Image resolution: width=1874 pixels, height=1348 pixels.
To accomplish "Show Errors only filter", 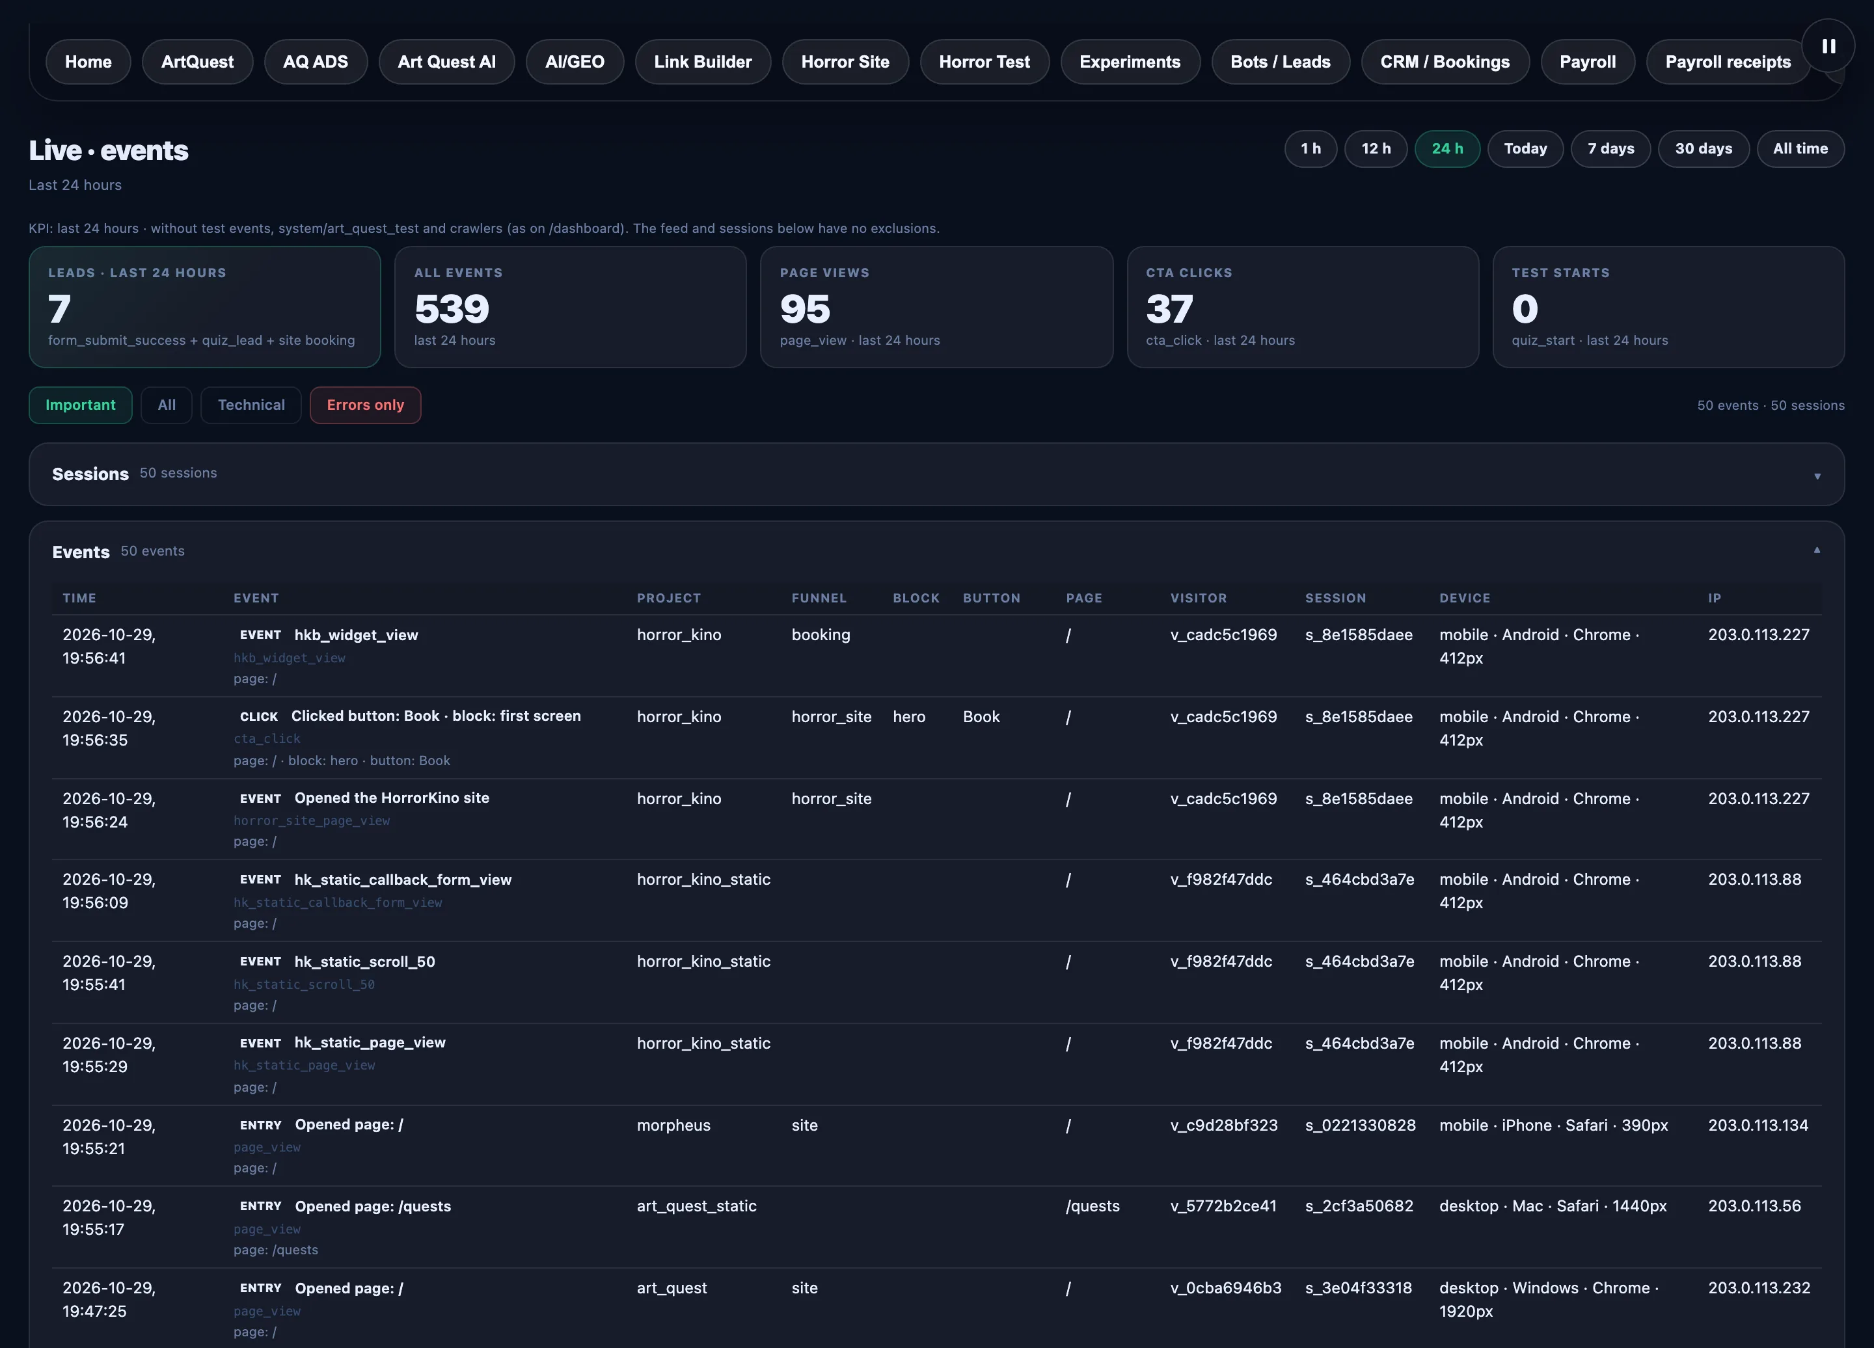I will (x=365, y=405).
